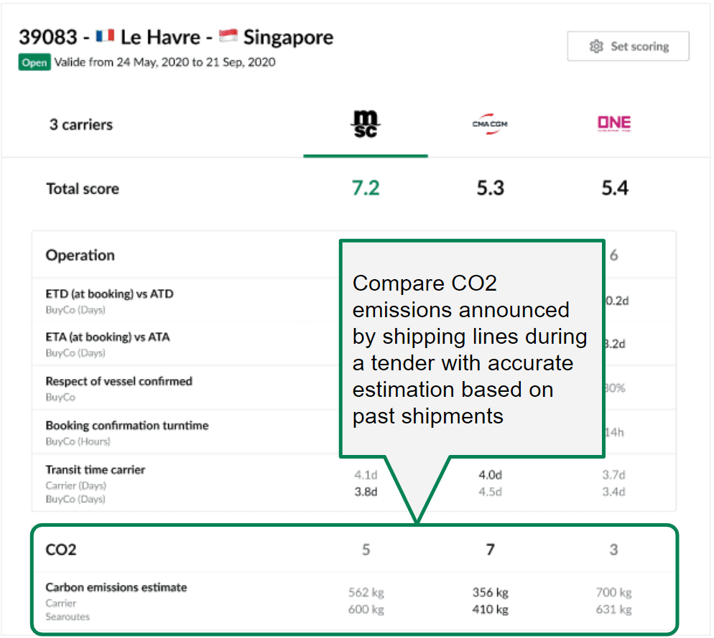Click the MSC total score 7.2
Image resolution: width=714 pixels, height=638 pixels.
pyautogui.click(x=365, y=189)
